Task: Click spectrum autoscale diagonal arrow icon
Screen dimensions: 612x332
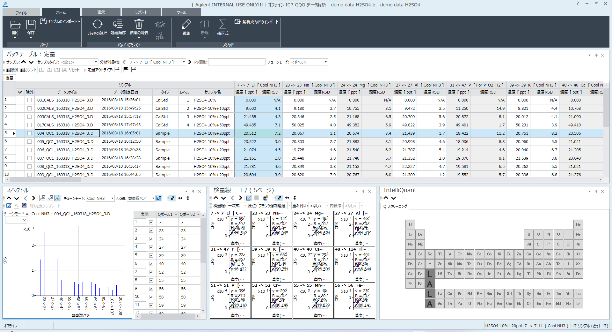Action: tap(172, 198)
